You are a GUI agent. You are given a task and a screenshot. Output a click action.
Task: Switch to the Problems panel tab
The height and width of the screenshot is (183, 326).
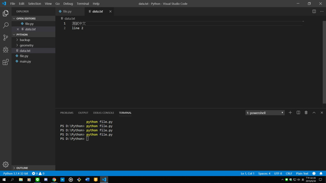point(67,113)
